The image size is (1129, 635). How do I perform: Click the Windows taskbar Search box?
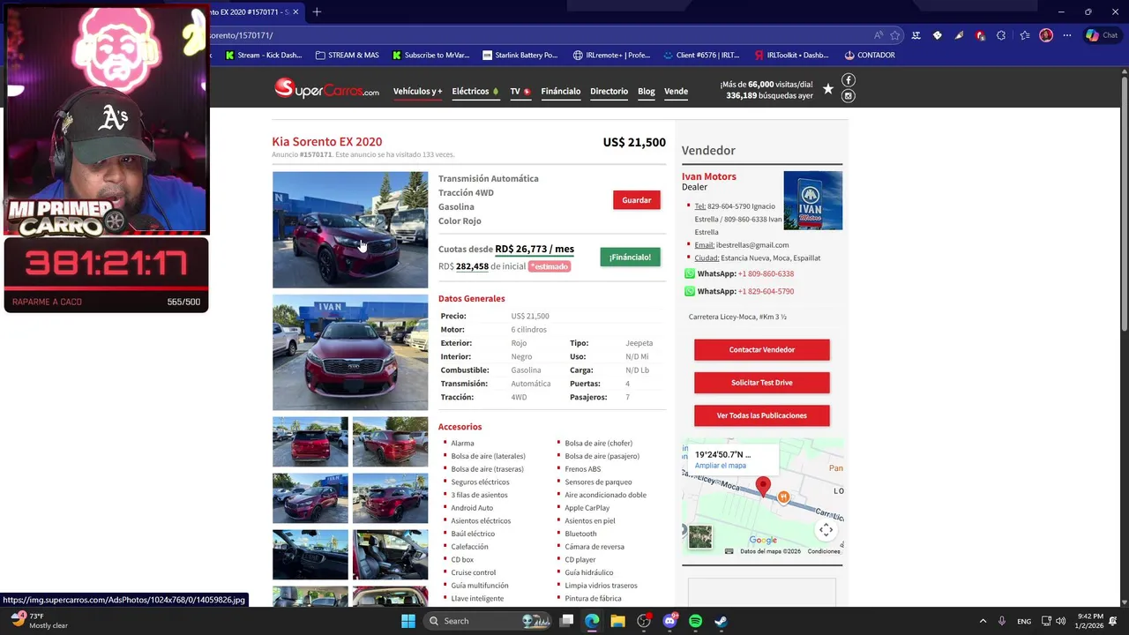[488, 621]
